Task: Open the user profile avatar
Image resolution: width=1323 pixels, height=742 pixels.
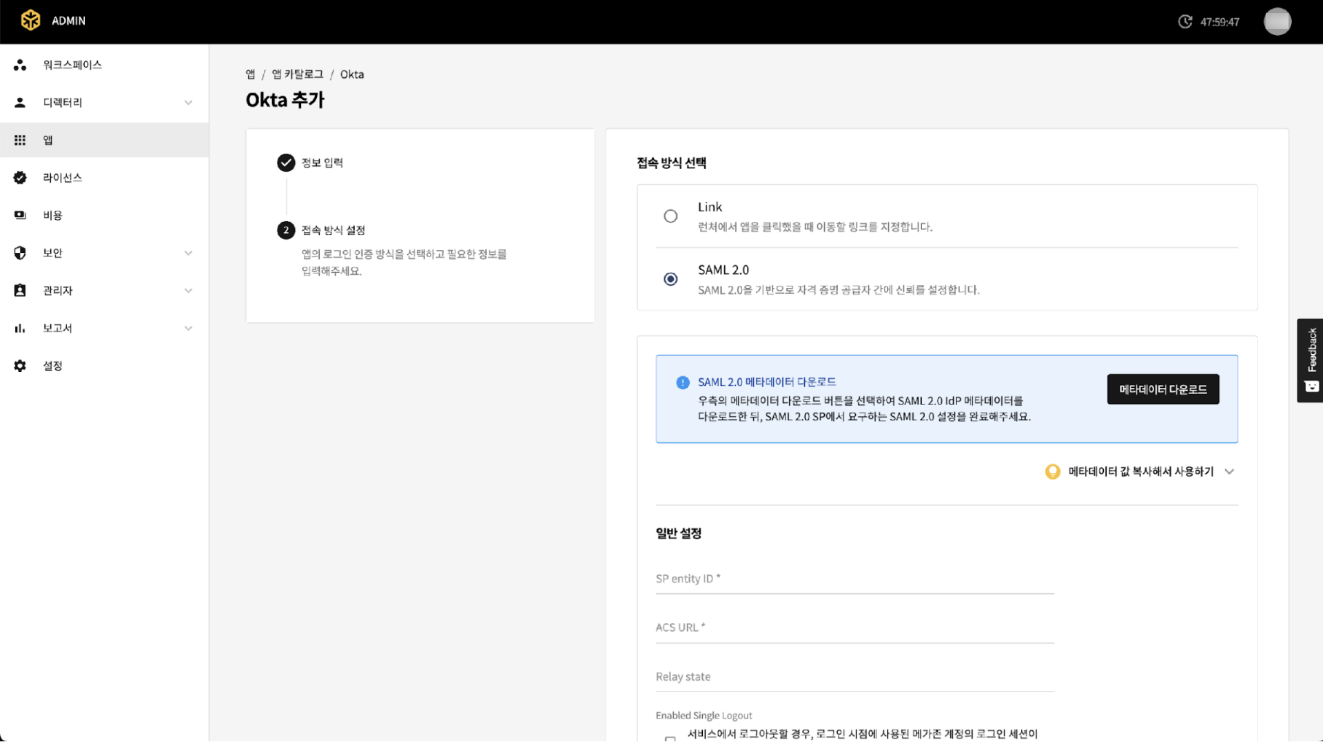Action: (x=1277, y=21)
